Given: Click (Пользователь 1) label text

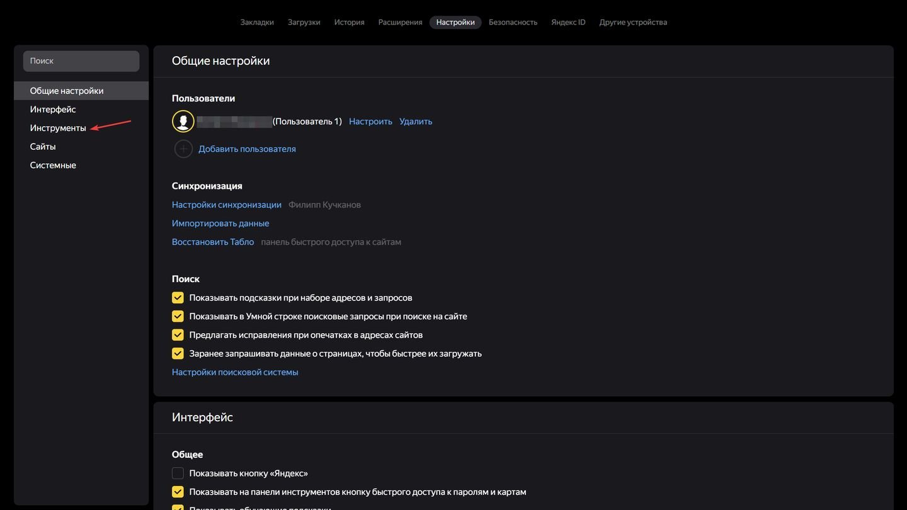Looking at the screenshot, I should point(307,122).
